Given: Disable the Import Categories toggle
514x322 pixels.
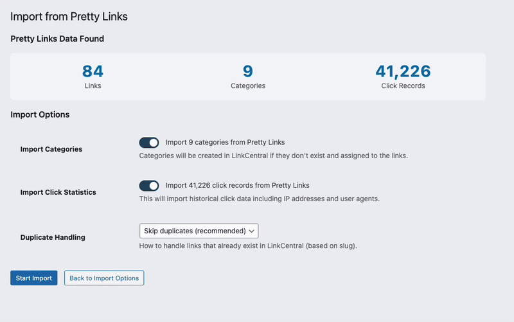Looking at the screenshot, I should (148, 143).
